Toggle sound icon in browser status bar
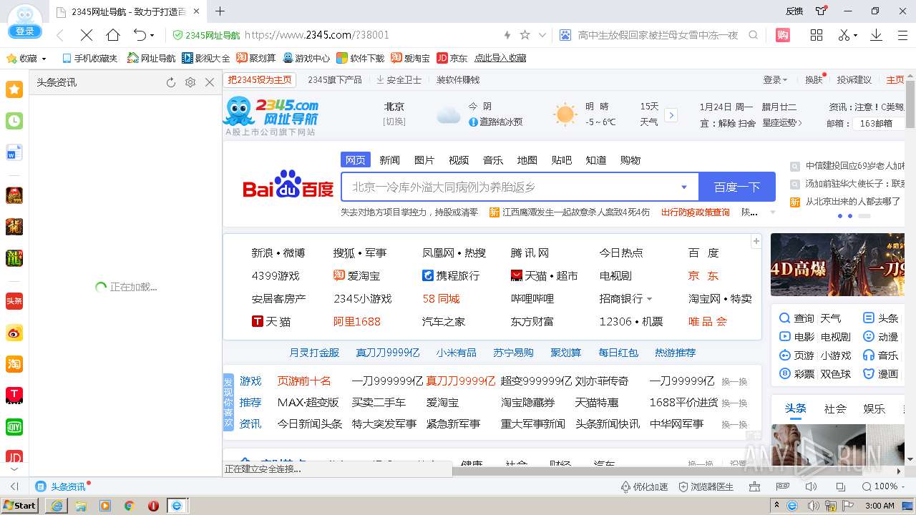The width and height of the screenshot is (916, 515). pyautogui.click(x=811, y=486)
